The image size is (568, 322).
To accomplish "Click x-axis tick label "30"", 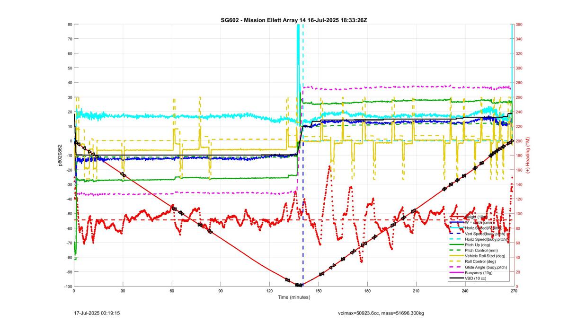I will [x=123, y=291].
